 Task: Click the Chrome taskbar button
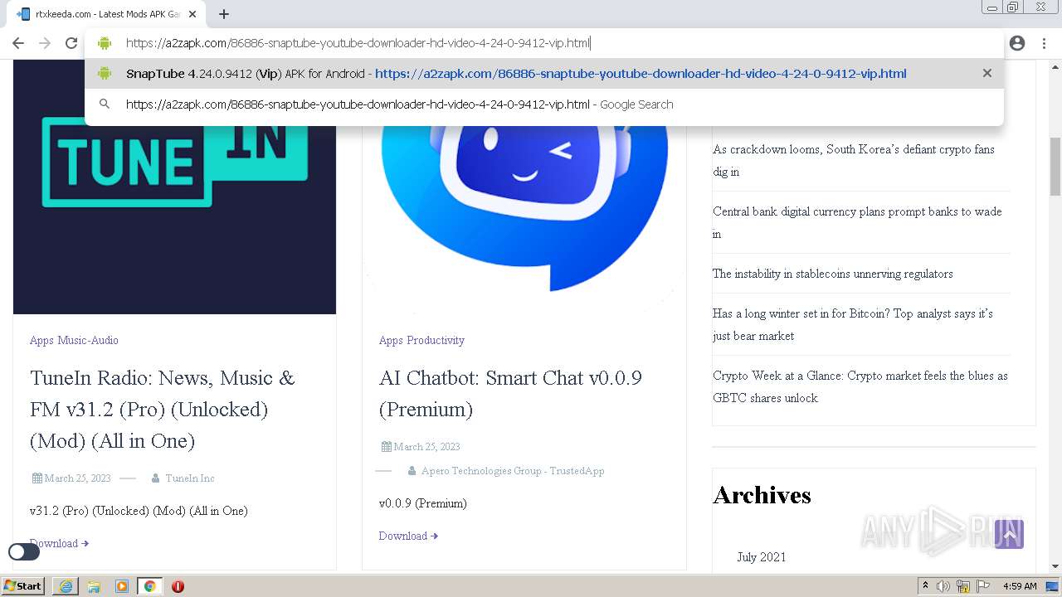[x=150, y=586]
